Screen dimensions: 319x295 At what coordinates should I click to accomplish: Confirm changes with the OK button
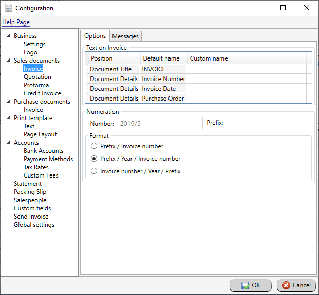[x=251, y=285]
